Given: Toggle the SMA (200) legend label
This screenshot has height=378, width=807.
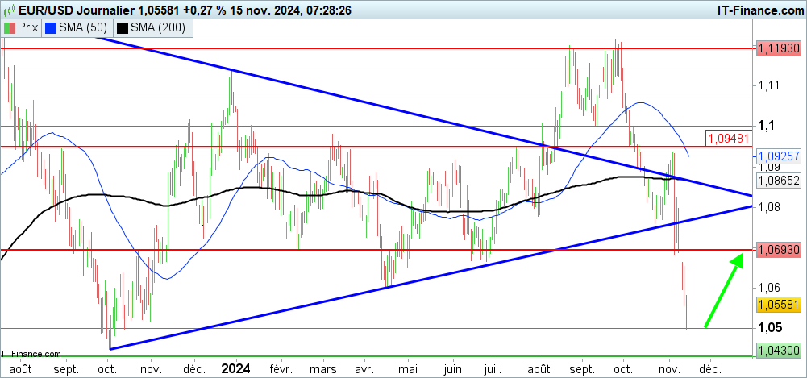Looking at the screenshot, I should 157,27.
